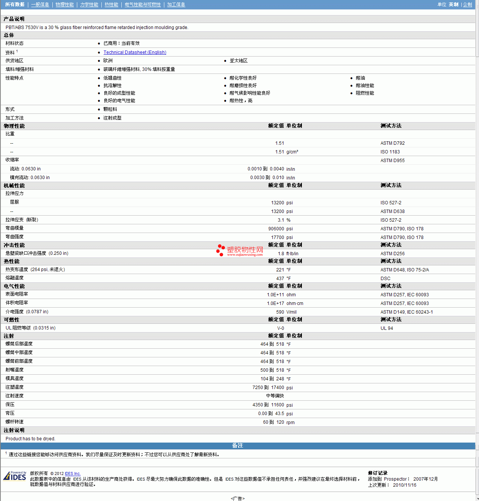Select 英制 units option
The width and height of the screenshot is (479, 501).
pos(454,5)
